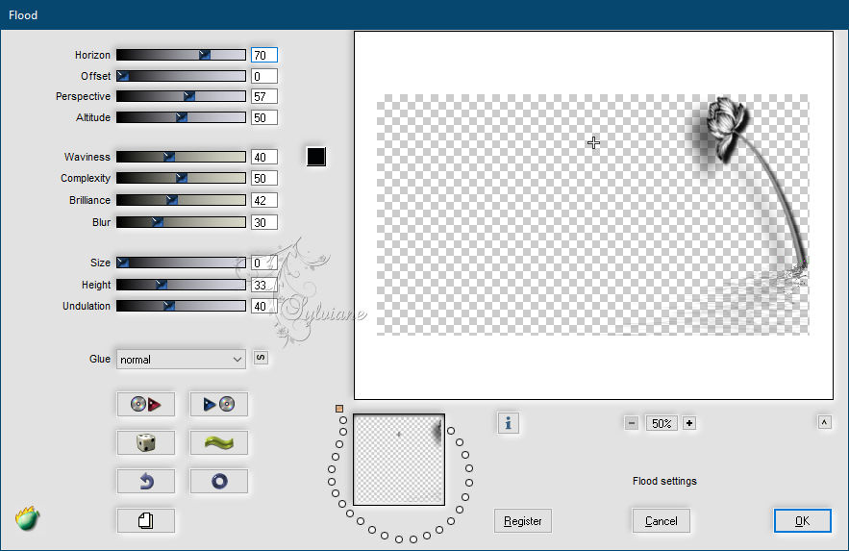849x551 pixels.
Task: Click the blue ring reset button
Action: point(219,481)
